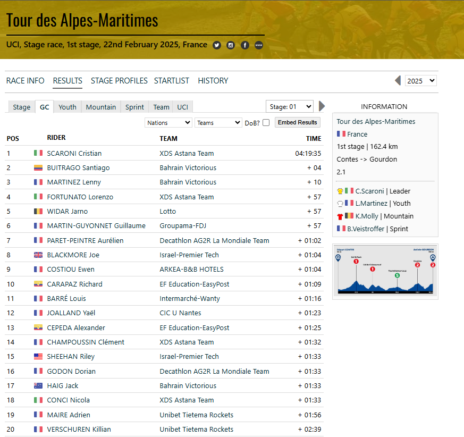The height and width of the screenshot is (437, 464).
Task: Click the winning time 04:19:35
Action: [308, 153]
